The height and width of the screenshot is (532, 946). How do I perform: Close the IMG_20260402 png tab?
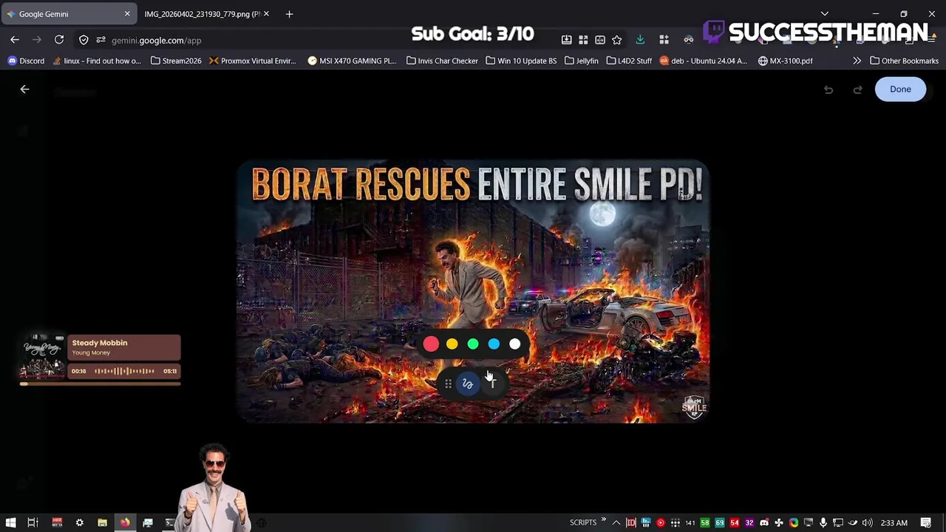pyautogui.click(x=266, y=14)
